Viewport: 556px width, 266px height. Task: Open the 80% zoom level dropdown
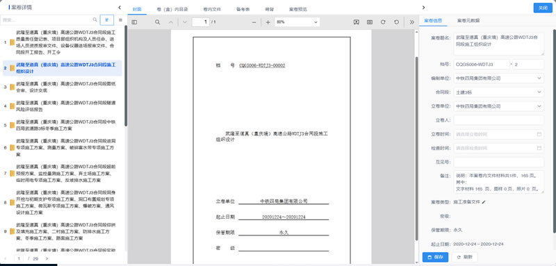point(297,22)
